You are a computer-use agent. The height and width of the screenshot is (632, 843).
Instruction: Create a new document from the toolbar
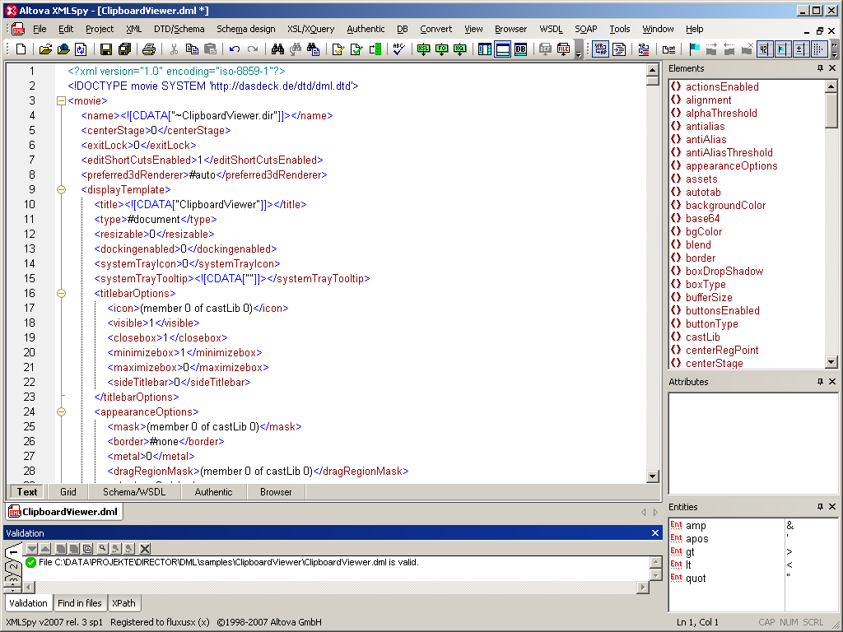(x=21, y=49)
